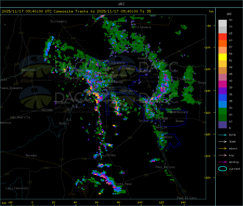
Task: Click the Nihuil map label
Action: coord(64,123)
